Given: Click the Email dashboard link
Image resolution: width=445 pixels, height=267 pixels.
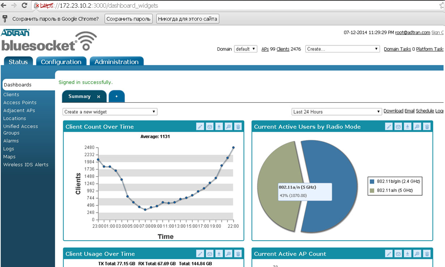Looking at the screenshot, I should [x=410, y=111].
